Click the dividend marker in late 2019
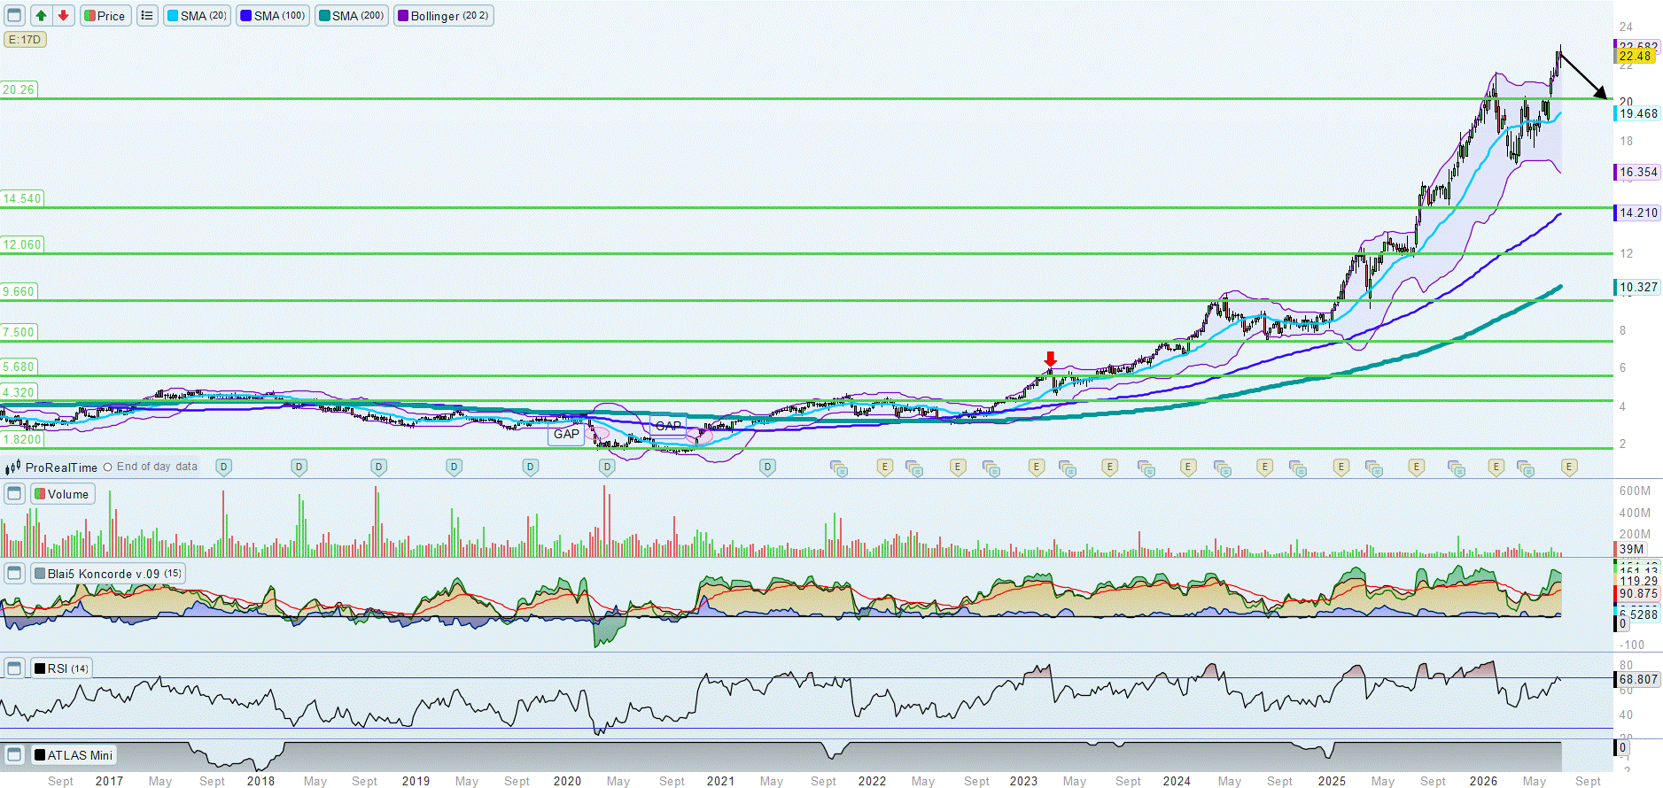 point(531,467)
